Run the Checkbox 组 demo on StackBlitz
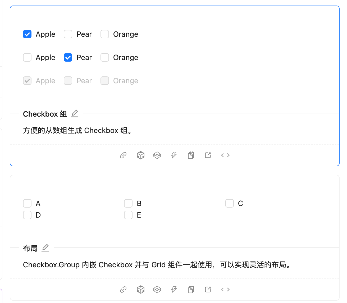 pyautogui.click(x=174, y=155)
